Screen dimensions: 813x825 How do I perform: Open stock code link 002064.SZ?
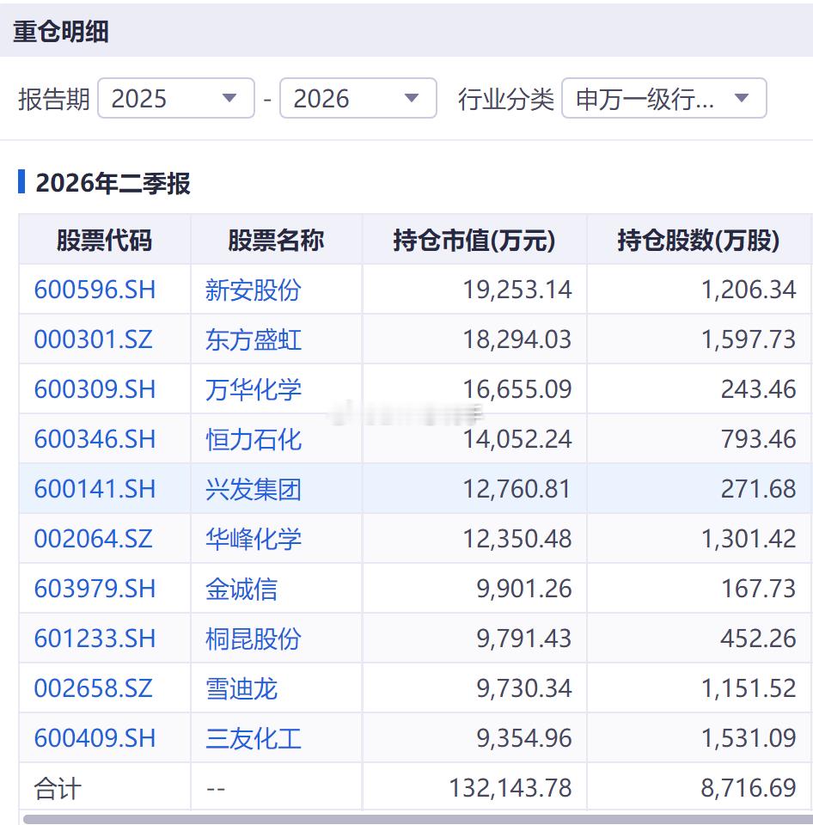93,539
